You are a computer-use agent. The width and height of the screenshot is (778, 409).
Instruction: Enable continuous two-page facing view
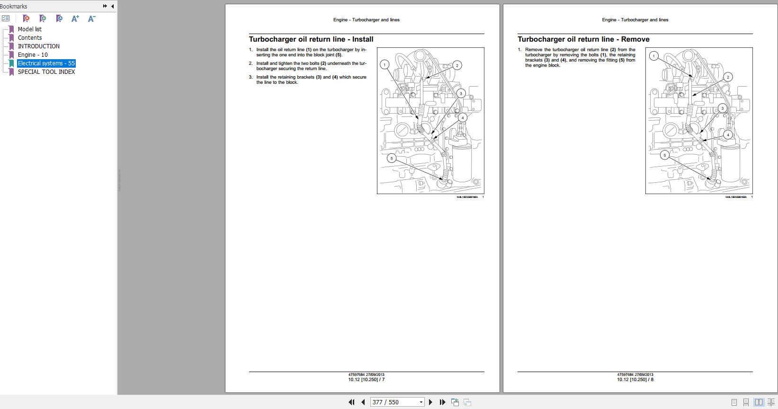771,402
